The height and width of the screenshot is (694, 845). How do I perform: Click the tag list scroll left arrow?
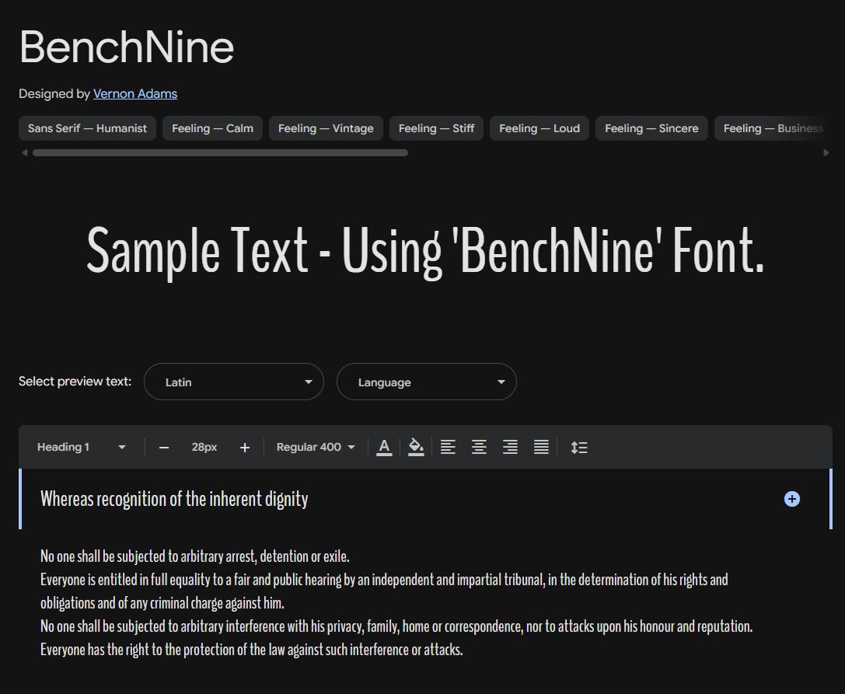[24, 152]
